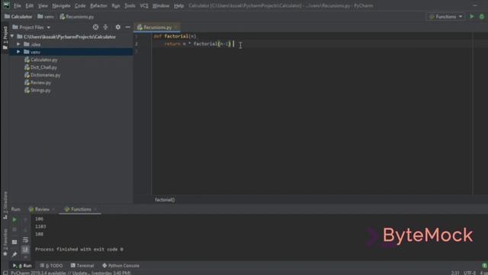
Task: Close the Functions run tab
Action: 95,209
